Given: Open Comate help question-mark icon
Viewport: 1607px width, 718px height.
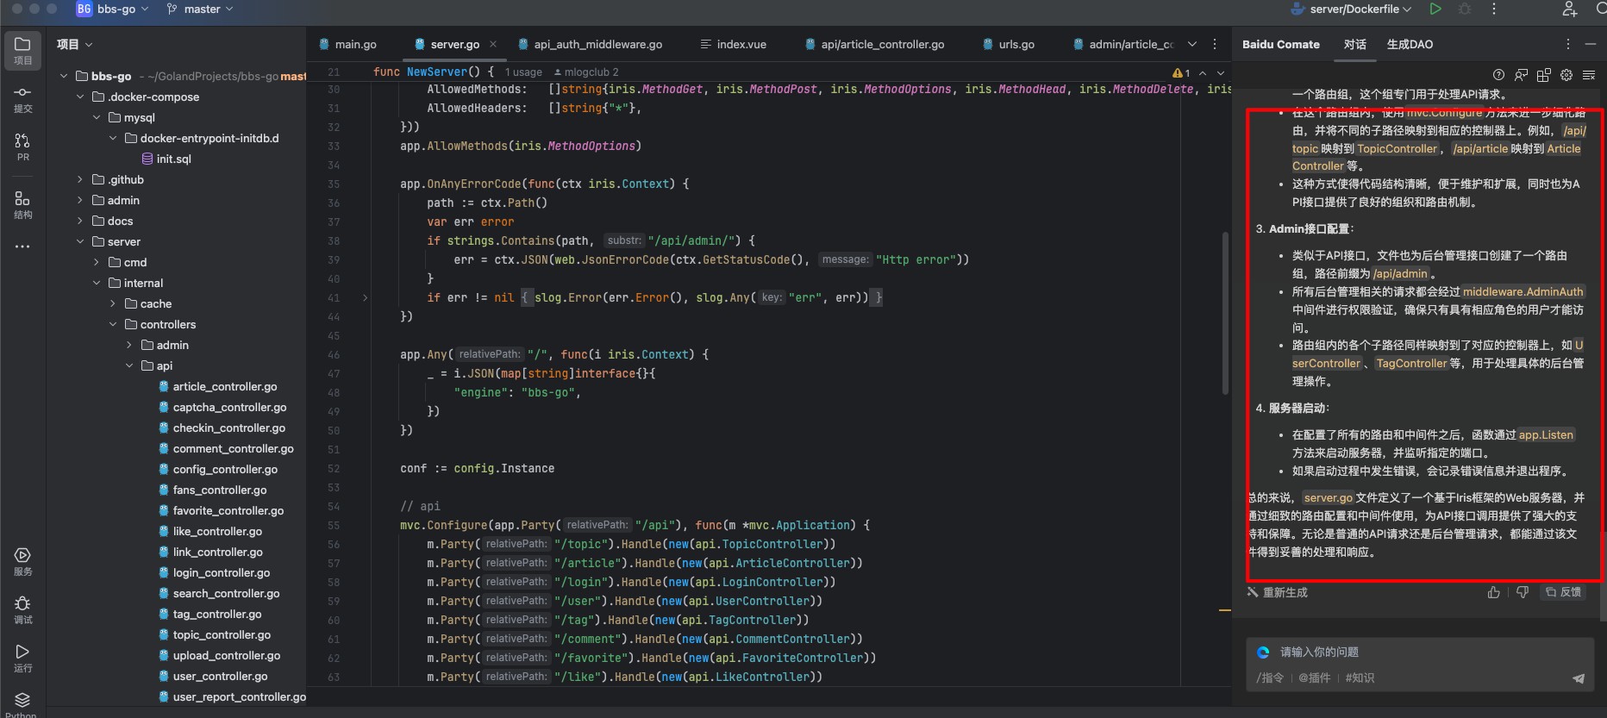Looking at the screenshot, I should pyautogui.click(x=1498, y=75).
